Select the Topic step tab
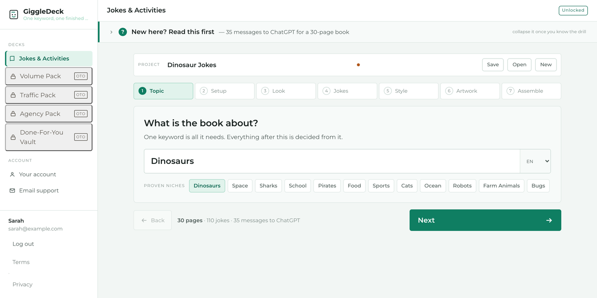The height and width of the screenshot is (298, 597). click(163, 91)
